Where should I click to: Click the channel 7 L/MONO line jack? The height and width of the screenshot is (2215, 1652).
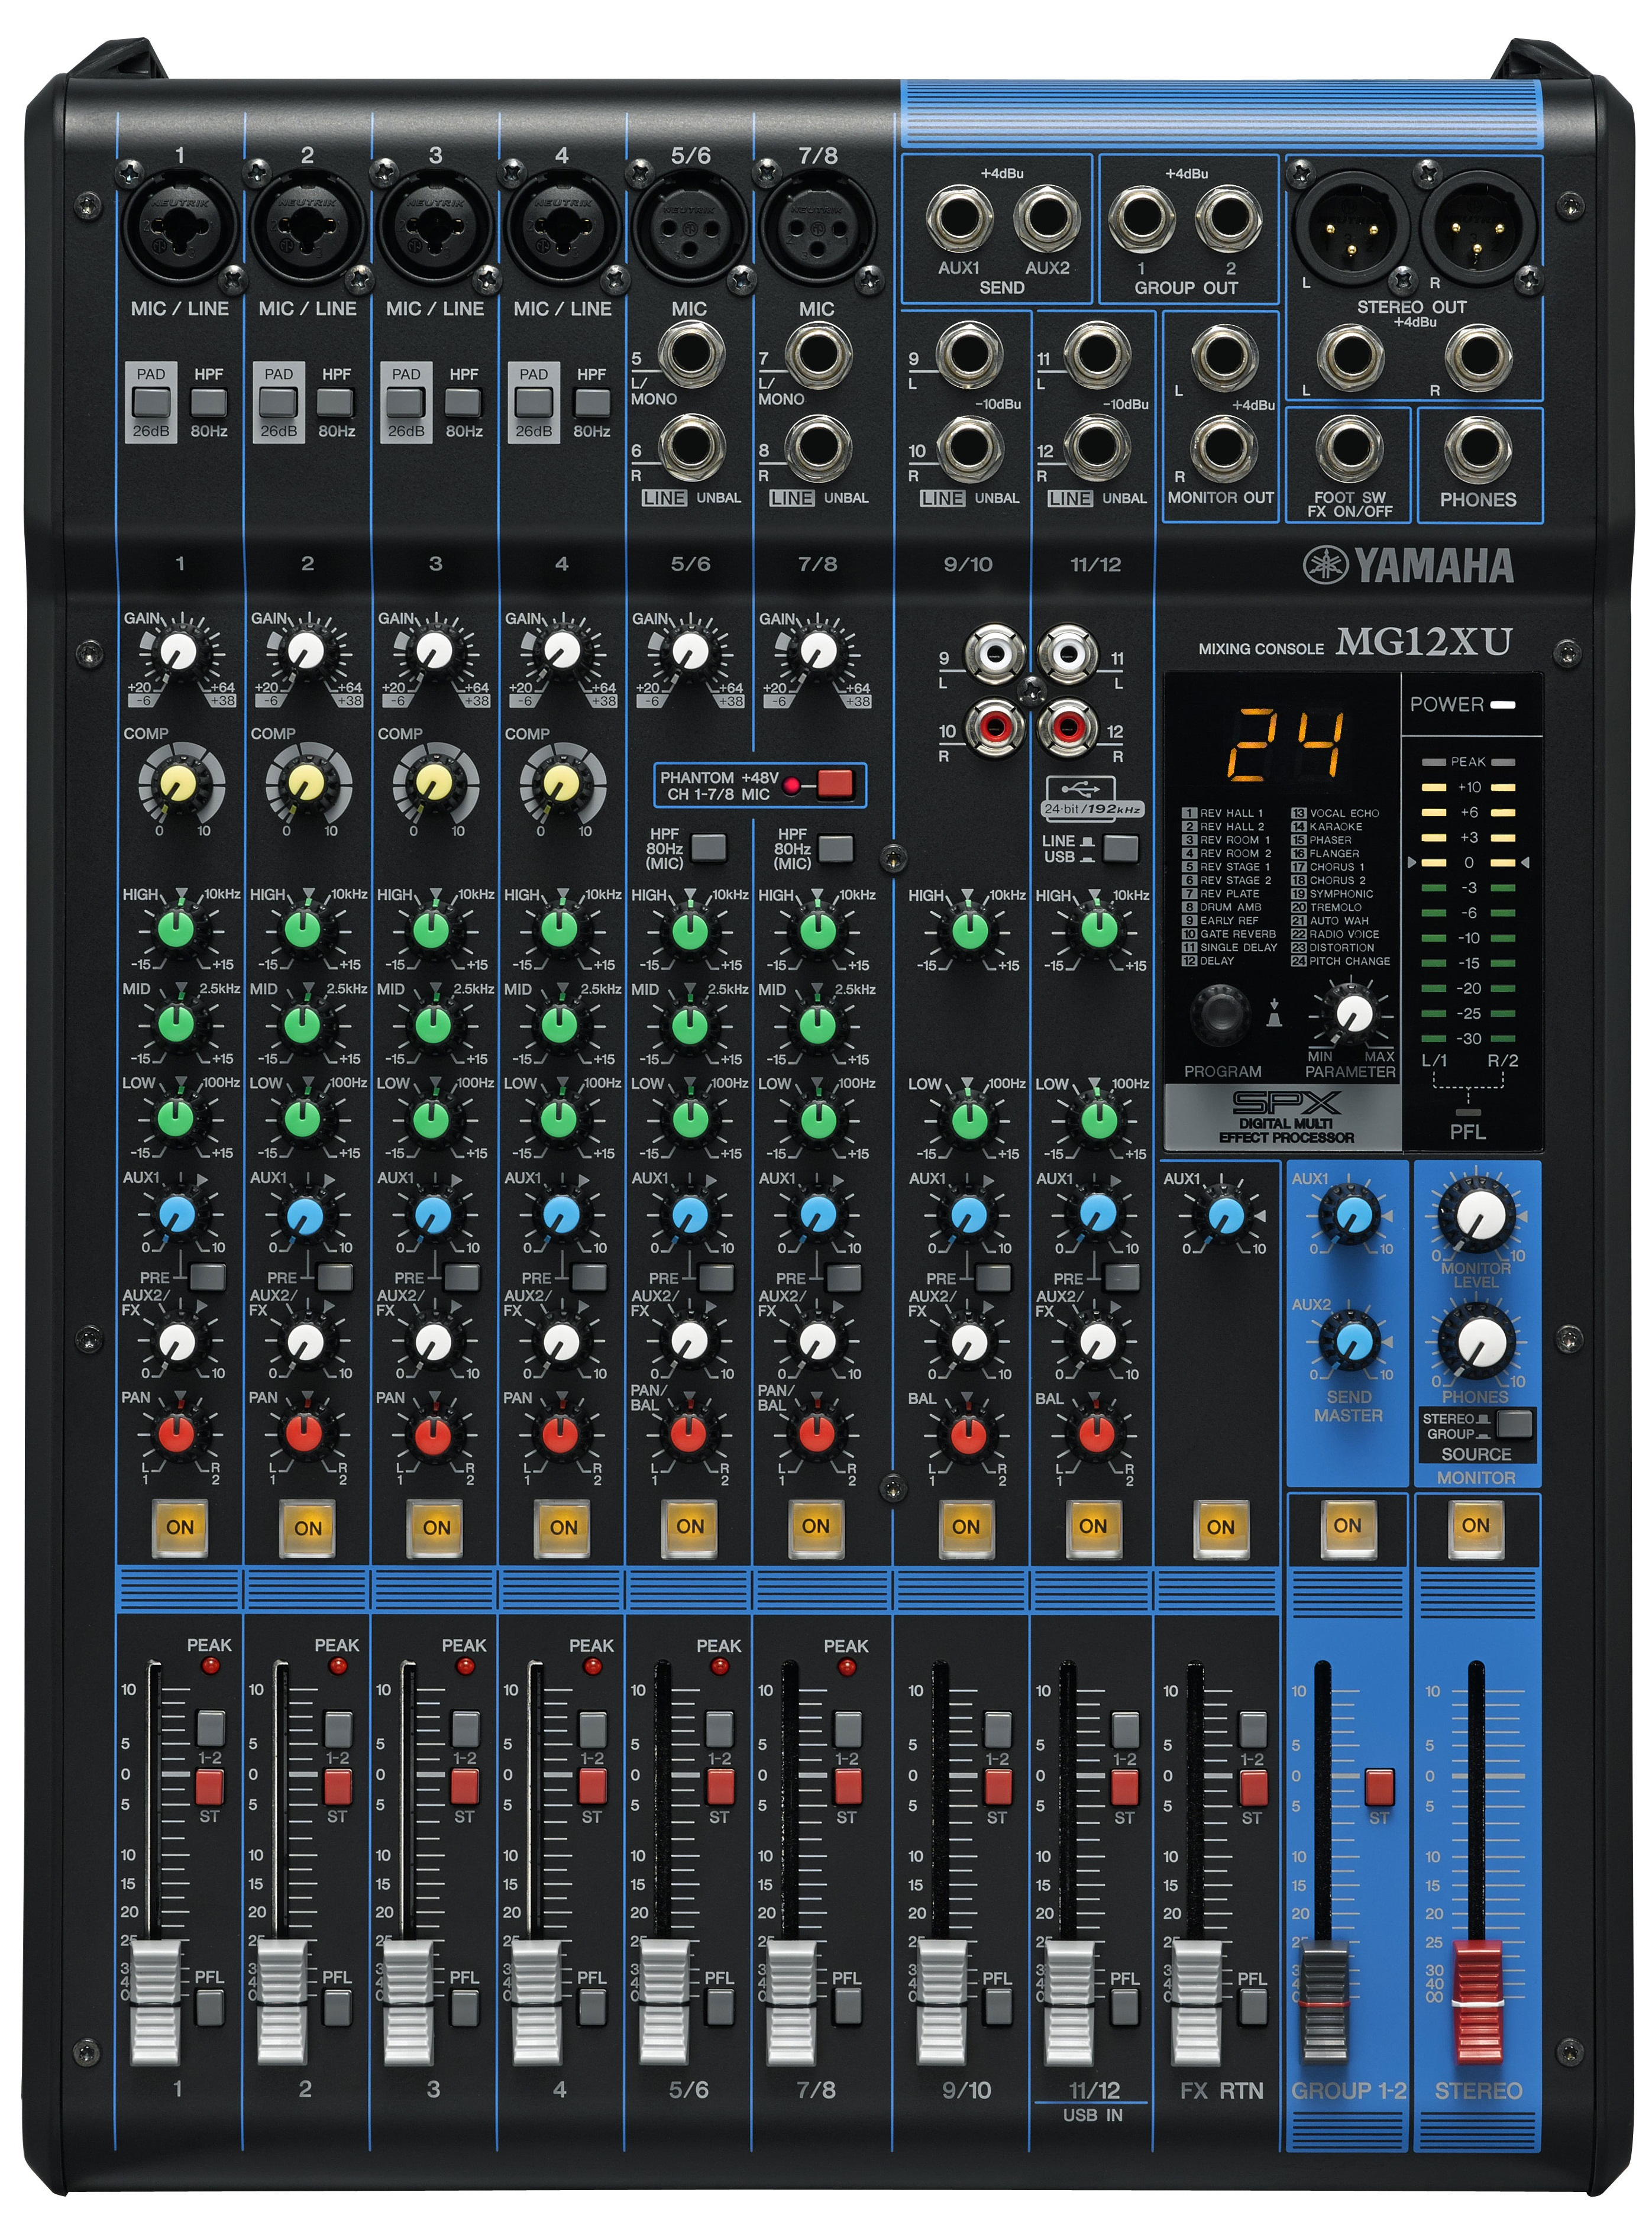pos(818,354)
